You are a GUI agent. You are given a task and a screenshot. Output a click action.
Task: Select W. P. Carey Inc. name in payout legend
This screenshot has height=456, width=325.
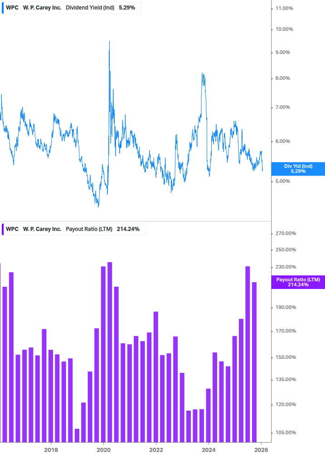click(x=42, y=229)
